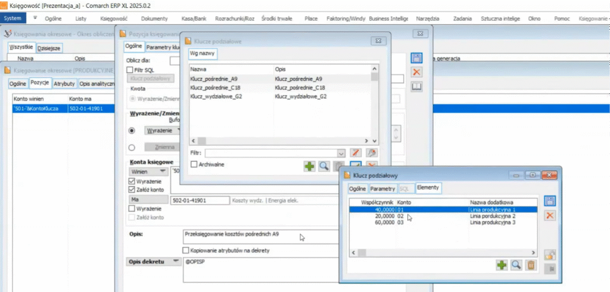This screenshot has width=610, height=292.
Task: Switch to Ogólne tab in Klucz podziałowy
Action: 357,189
